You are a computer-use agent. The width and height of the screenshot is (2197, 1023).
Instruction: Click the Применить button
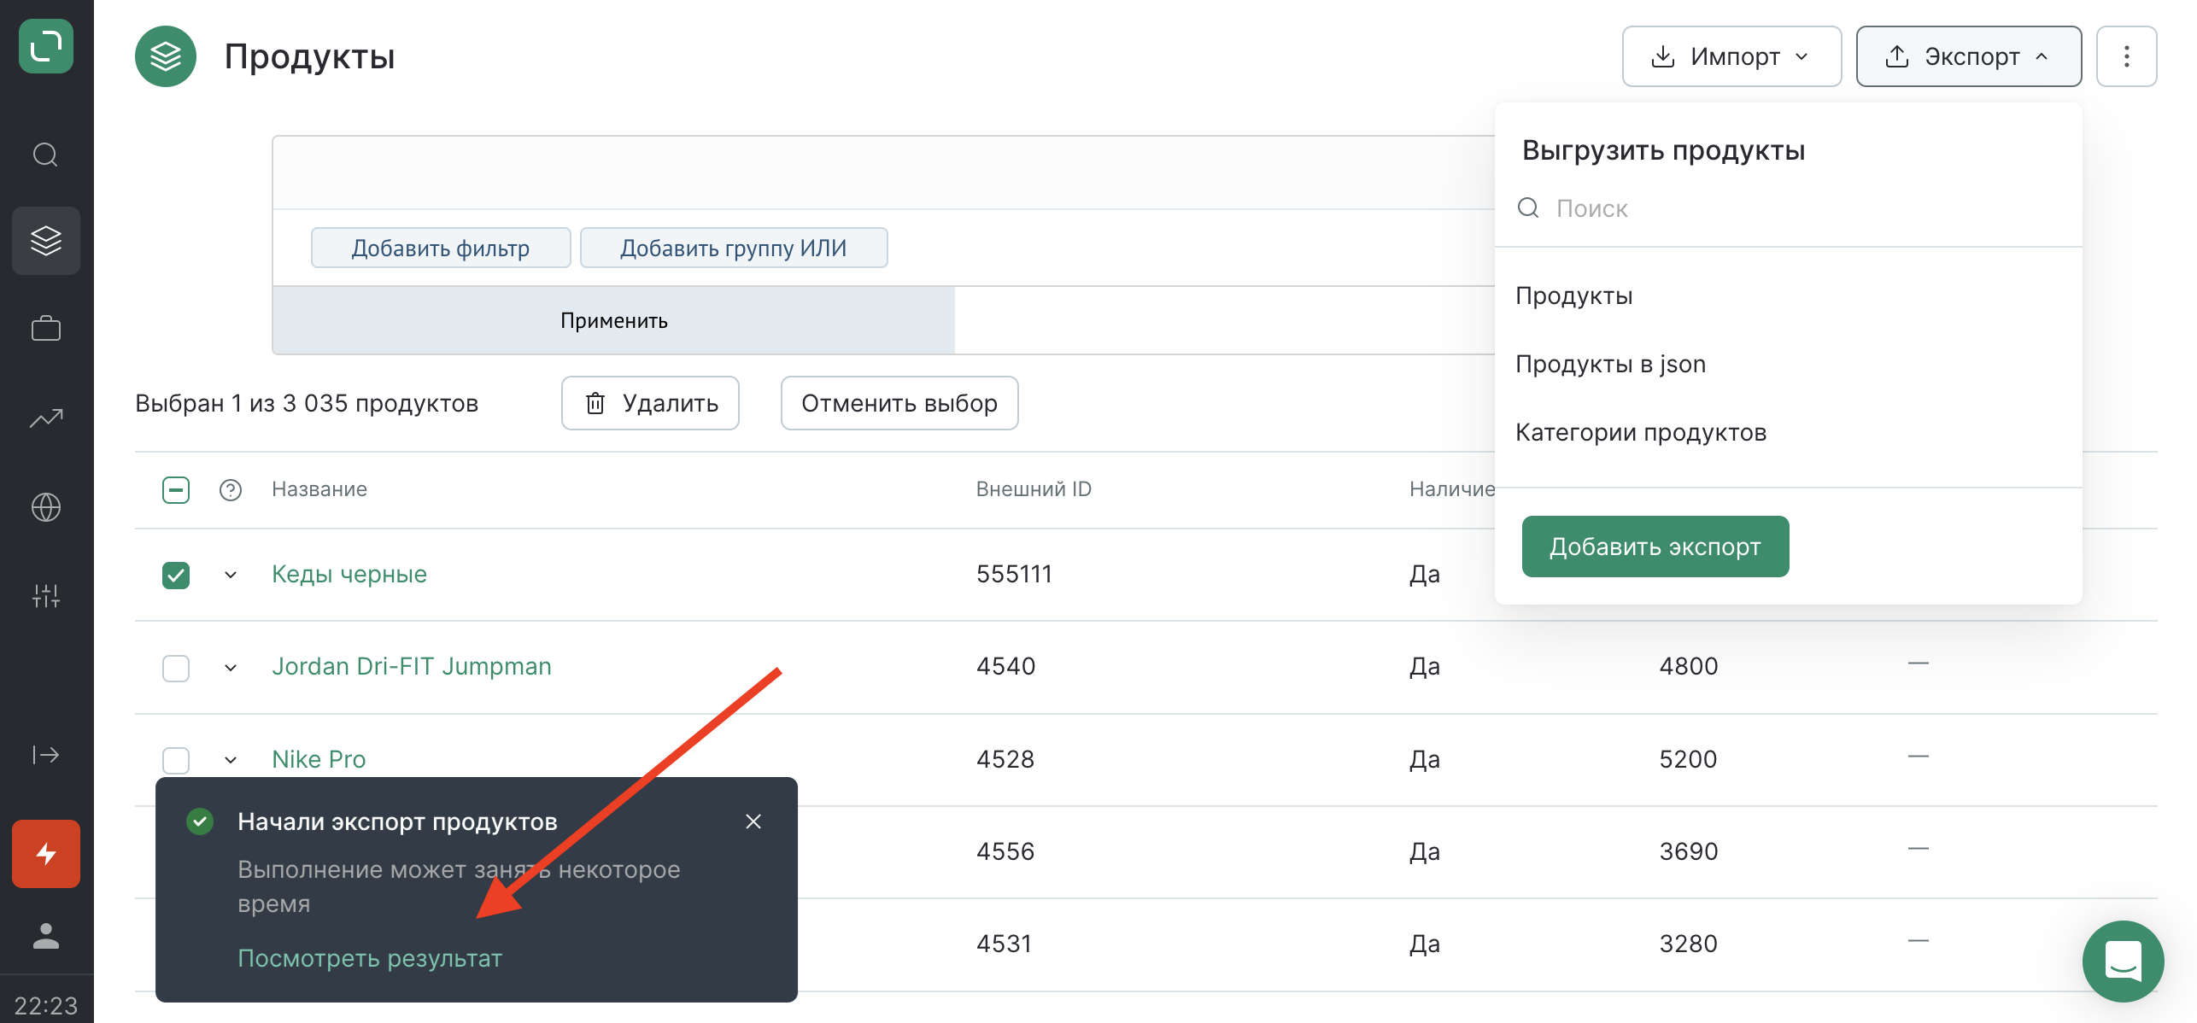coord(613,320)
